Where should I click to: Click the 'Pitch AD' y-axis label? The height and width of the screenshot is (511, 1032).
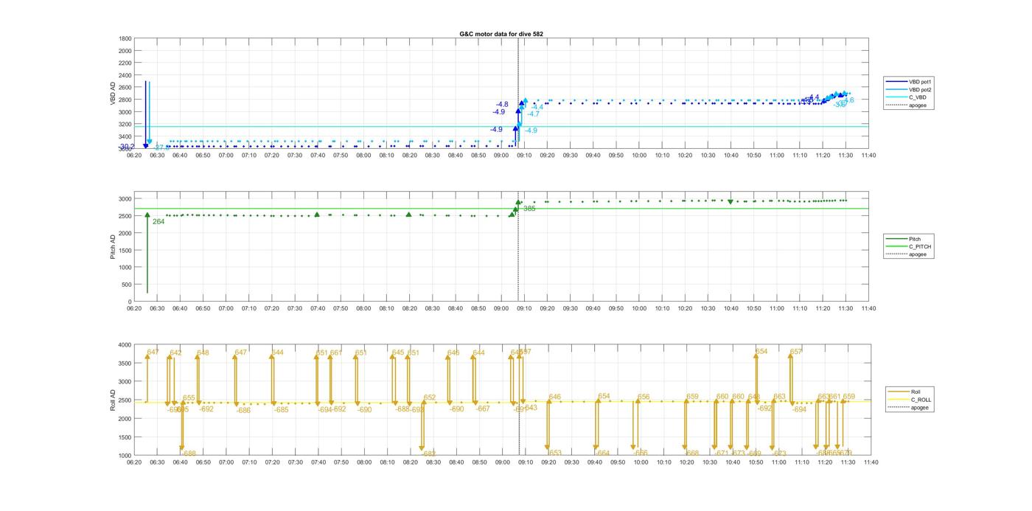pyautogui.click(x=113, y=246)
